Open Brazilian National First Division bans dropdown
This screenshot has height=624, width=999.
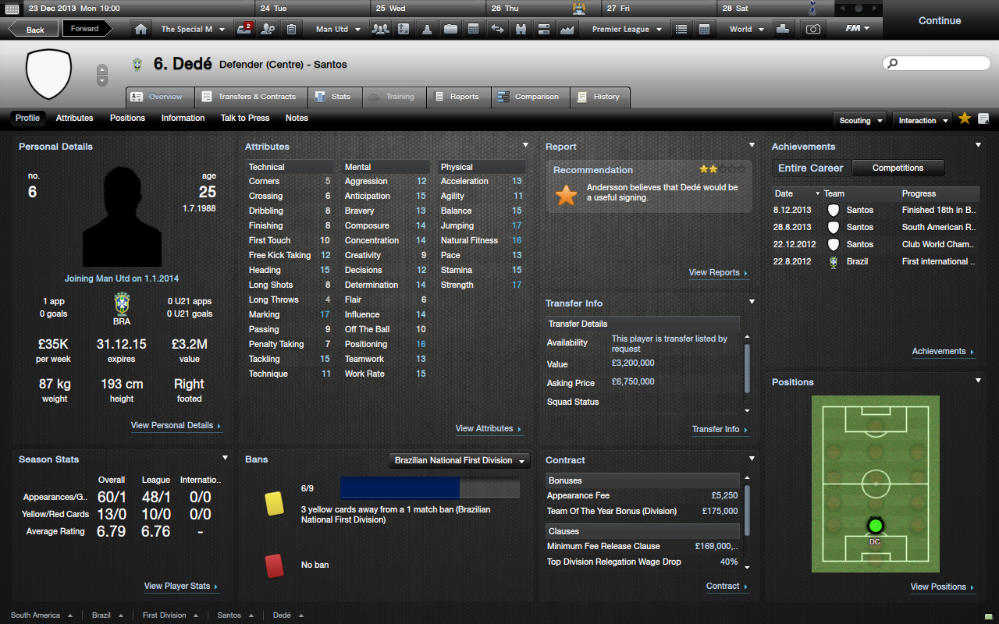[x=460, y=460]
